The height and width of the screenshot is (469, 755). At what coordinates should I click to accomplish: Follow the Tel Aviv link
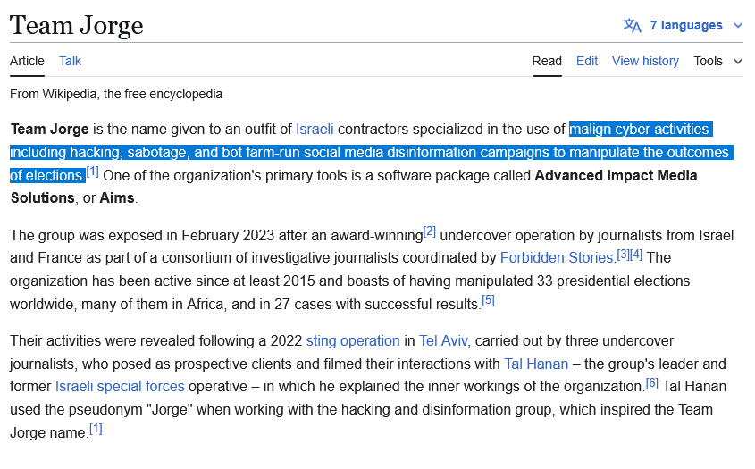pyautogui.click(x=443, y=341)
